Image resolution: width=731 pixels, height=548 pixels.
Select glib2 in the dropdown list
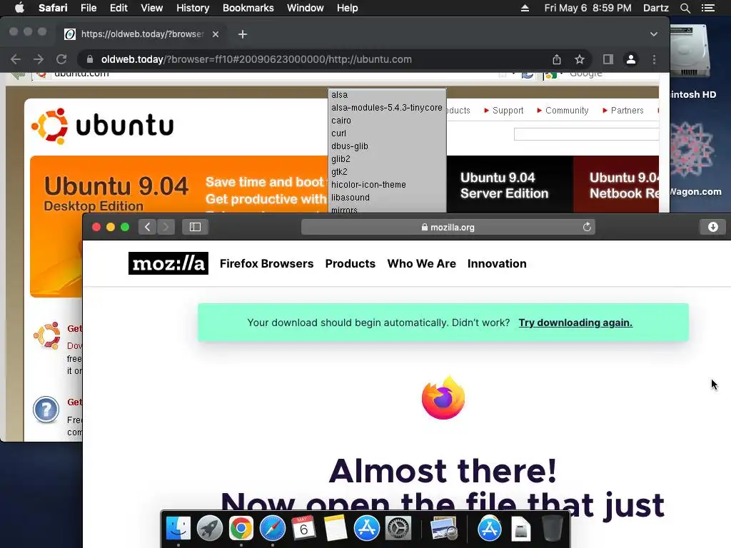tap(387, 159)
